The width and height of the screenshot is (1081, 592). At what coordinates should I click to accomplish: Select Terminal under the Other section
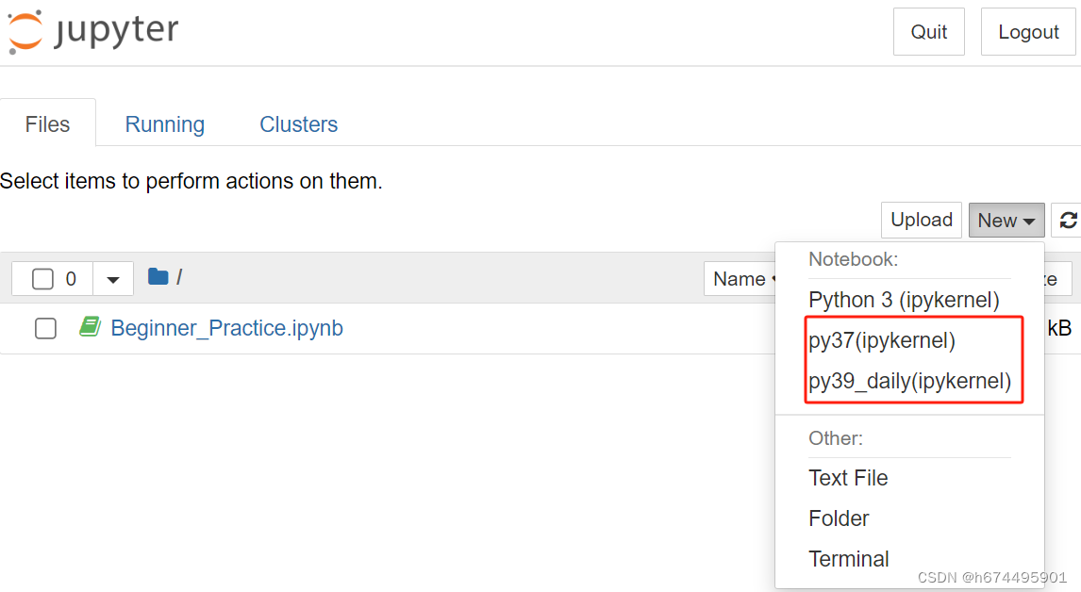848,558
